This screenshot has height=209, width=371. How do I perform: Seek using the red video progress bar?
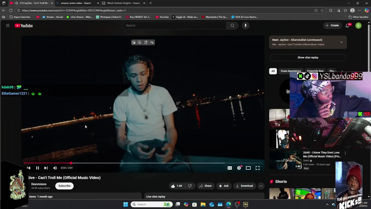(x=143, y=163)
